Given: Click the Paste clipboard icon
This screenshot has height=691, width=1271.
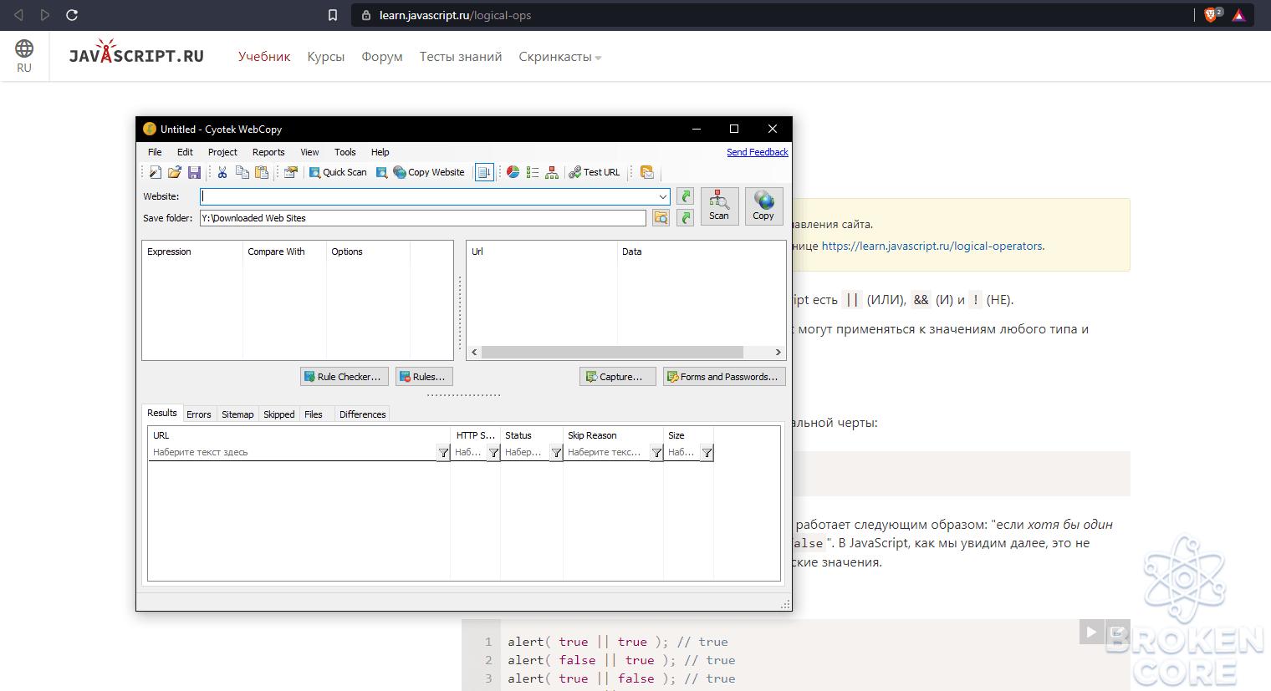Looking at the screenshot, I should tap(262, 172).
